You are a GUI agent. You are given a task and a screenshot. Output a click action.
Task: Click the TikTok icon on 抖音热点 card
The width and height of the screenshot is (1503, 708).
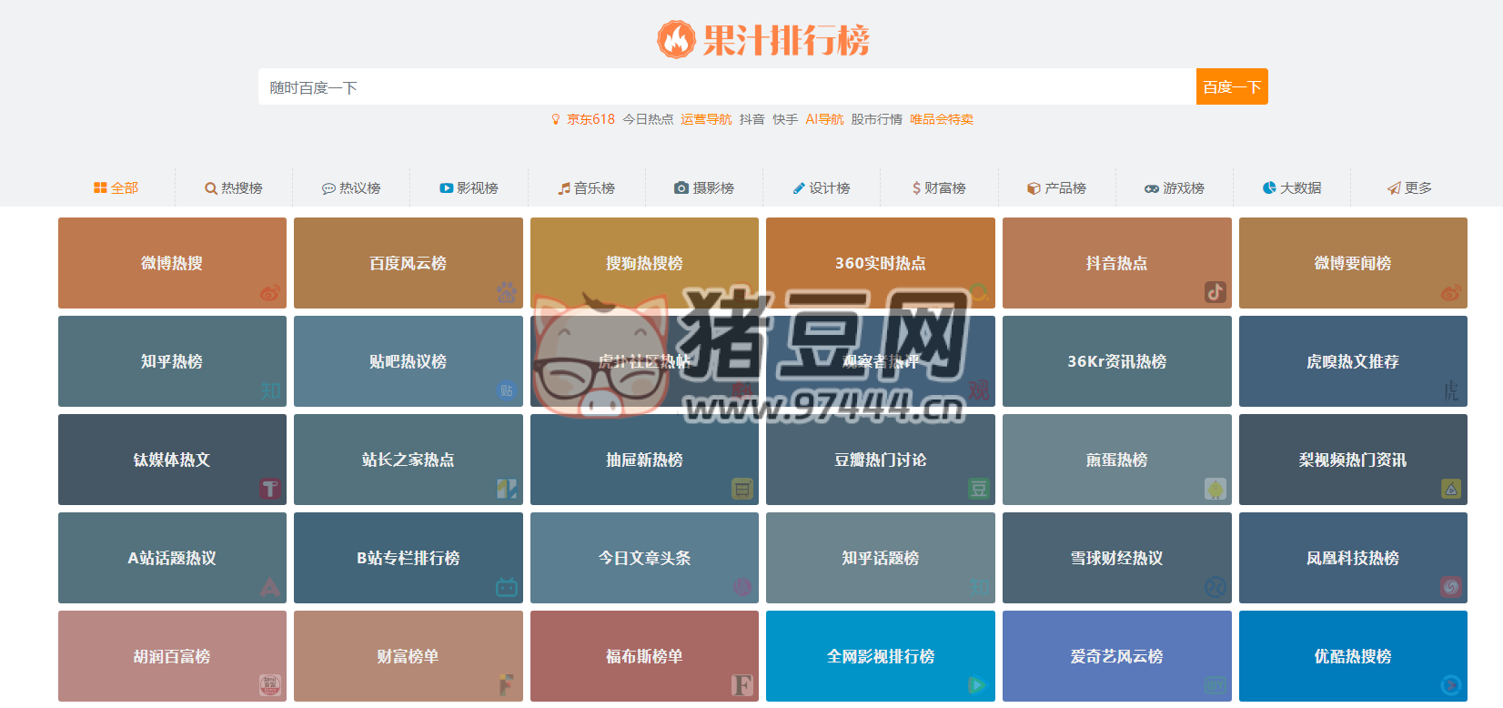click(1216, 292)
